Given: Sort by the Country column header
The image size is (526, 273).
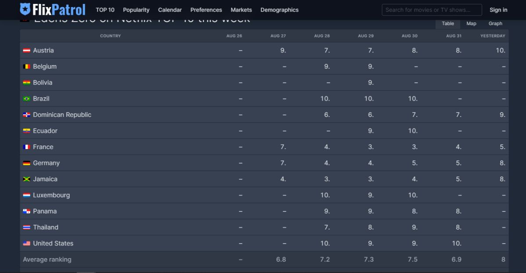Looking at the screenshot, I should (111, 36).
